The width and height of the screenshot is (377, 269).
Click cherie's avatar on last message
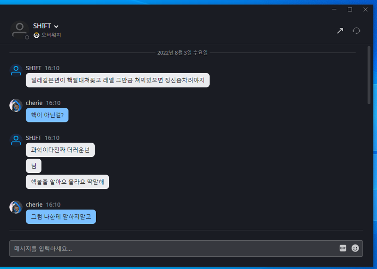tap(16, 207)
